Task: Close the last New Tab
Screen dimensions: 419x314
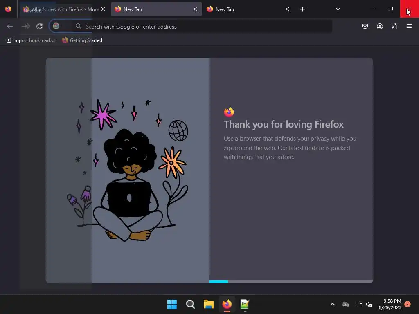Action: [x=287, y=9]
